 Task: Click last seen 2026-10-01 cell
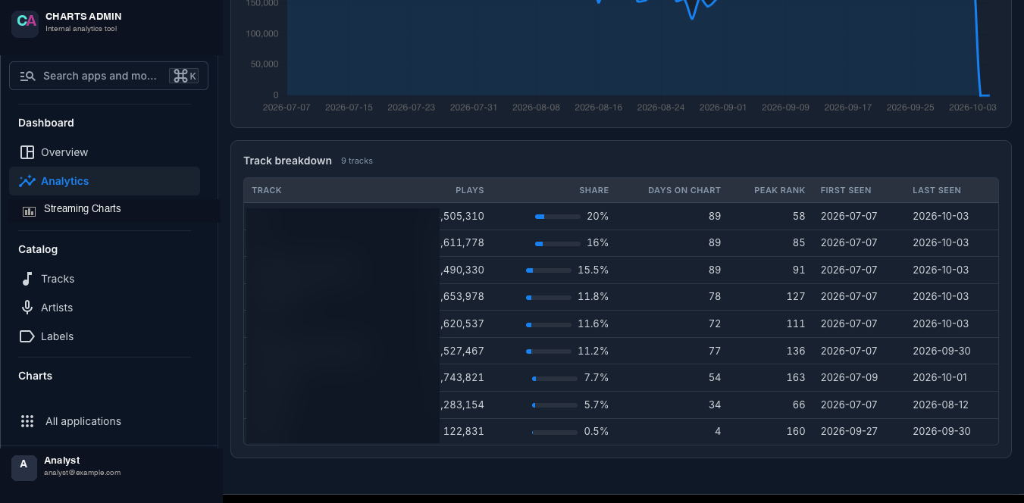[941, 378]
